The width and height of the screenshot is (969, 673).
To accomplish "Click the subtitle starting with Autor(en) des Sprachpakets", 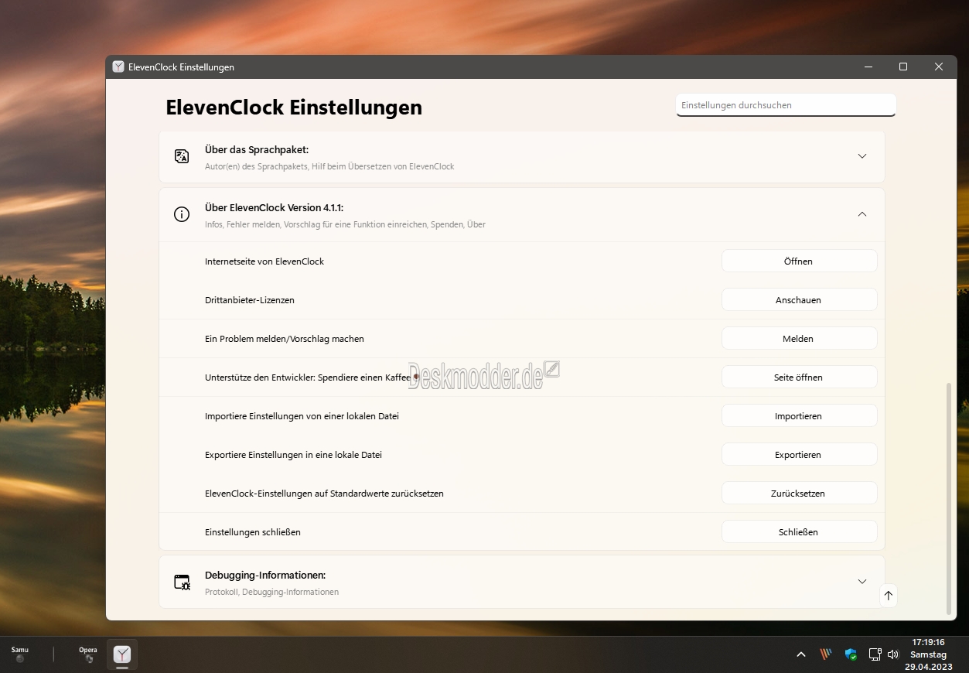I will pyautogui.click(x=329, y=167).
